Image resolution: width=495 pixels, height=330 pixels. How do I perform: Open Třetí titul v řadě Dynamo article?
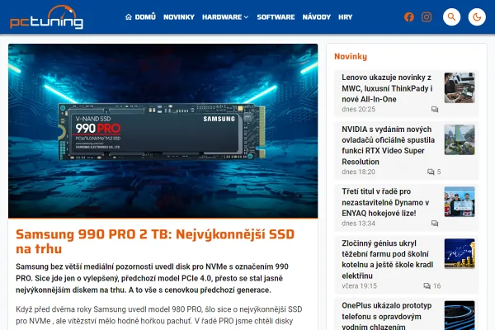385,202
